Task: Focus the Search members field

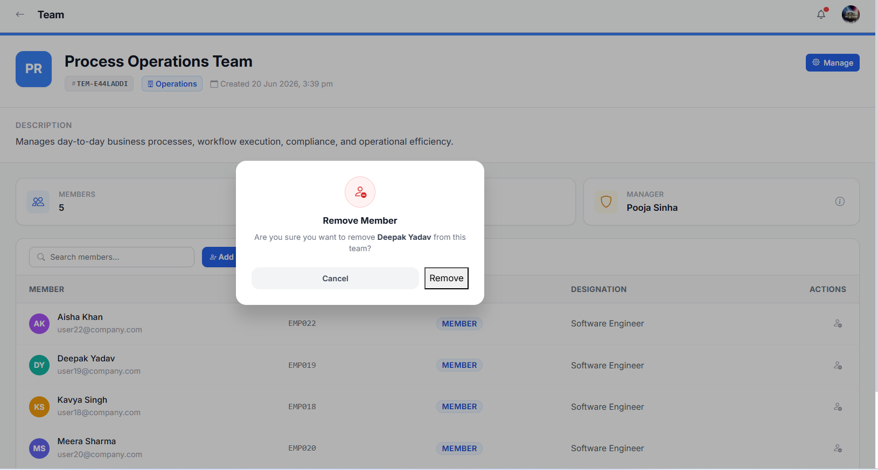Action: coord(112,257)
